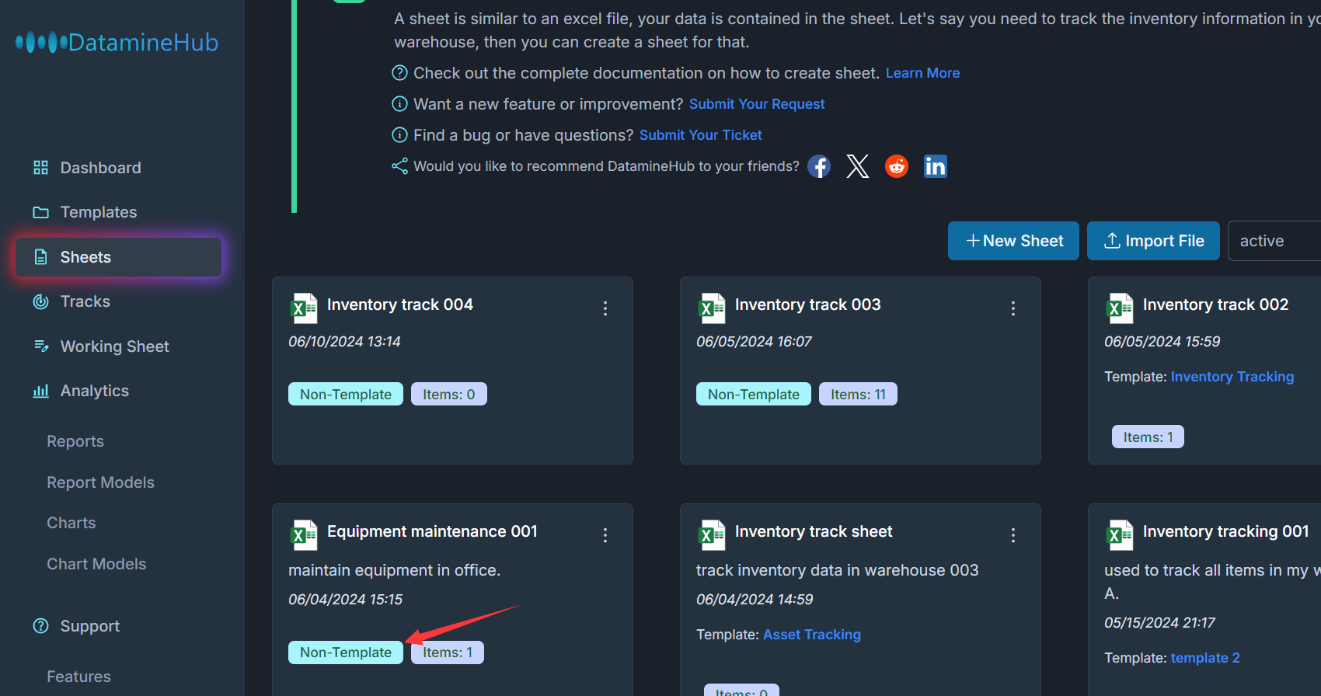The width and height of the screenshot is (1321, 696).
Task: Click Items: 11 badge on Inventory track 003
Action: 858,394
